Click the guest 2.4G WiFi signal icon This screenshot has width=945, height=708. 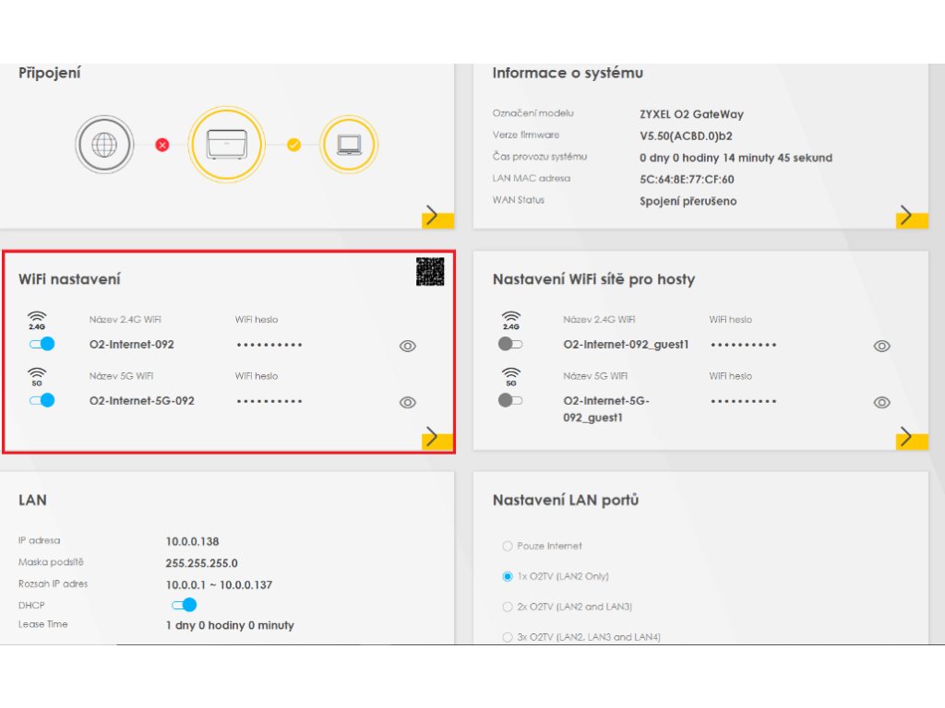click(511, 320)
